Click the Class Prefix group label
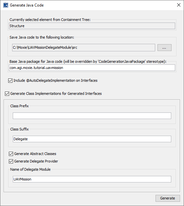This screenshot has height=206, width=184. pos(19,106)
